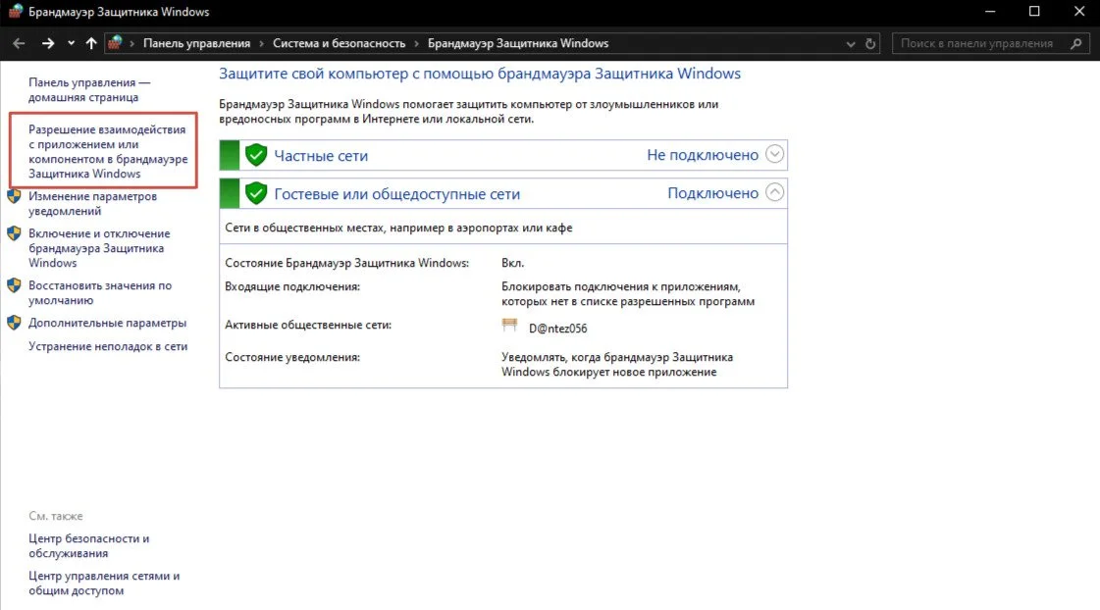
Task: Open 'Панель управления' breadcrumb
Action: point(196,43)
